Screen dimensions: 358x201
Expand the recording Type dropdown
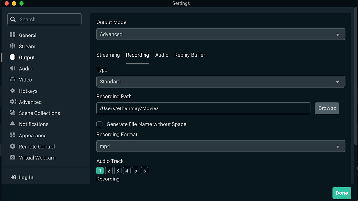tap(221, 81)
